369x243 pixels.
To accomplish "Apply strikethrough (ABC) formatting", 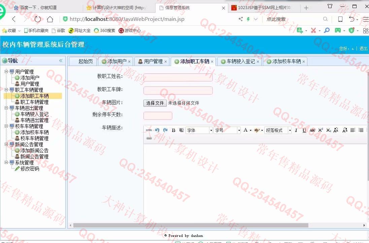I will (312, 130).
